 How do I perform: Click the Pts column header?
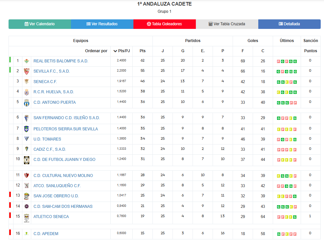(x=143, y=51)
